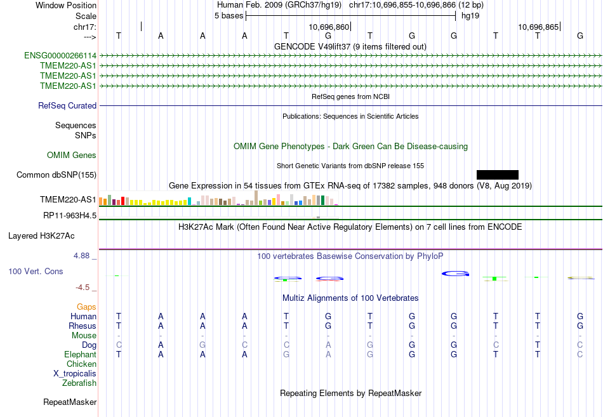Click the bright red bar in TMEM220-AS1 expression chart
Image resolution: width=603 pixels, height=417 pixels.
[123, 201]
